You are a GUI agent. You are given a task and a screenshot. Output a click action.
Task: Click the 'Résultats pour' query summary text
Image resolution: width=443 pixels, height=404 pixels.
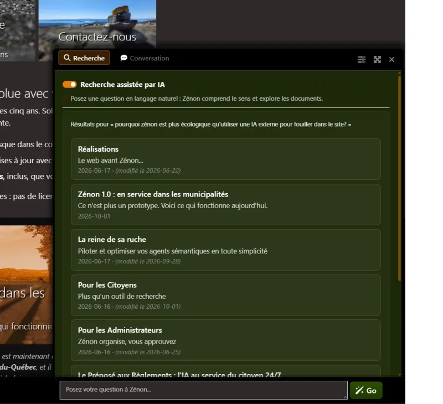pyautogui.click(x=211, y=124)
